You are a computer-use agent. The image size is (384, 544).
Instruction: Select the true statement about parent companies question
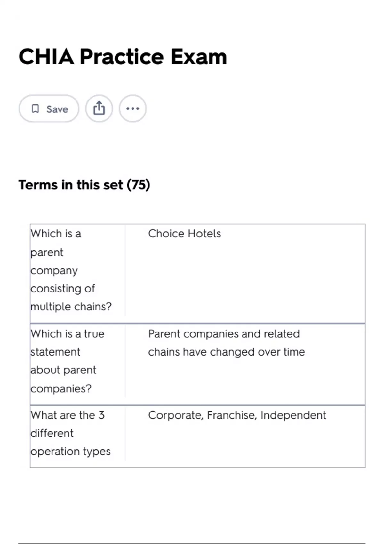[67, 361]
